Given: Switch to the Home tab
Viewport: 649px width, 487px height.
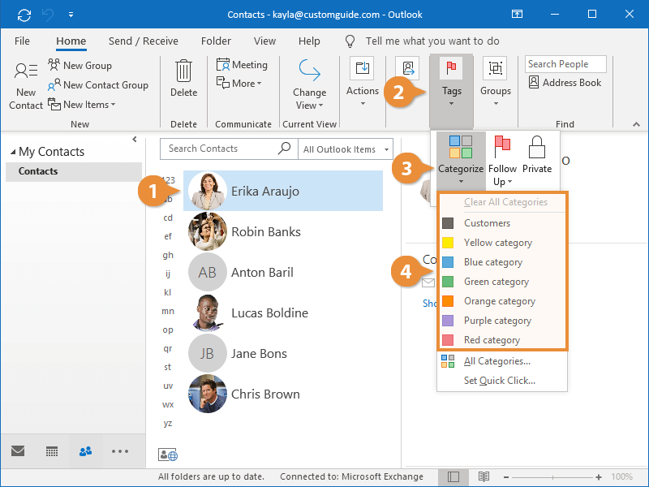Looking at the screenshot, I should pos(71,41).
